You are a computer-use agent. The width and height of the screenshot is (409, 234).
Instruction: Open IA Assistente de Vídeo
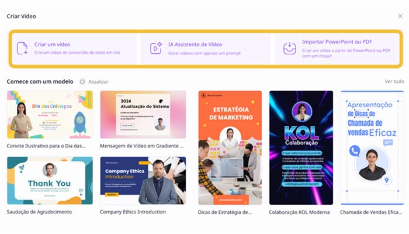205,49
